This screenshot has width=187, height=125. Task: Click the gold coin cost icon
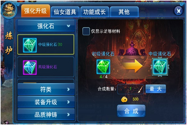click(124, 99)
